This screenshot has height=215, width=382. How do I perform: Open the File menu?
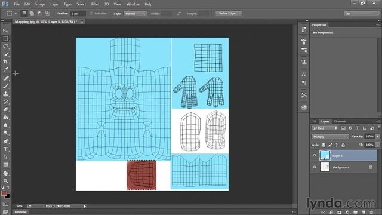(x=17, y=4)
